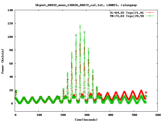Screen dimensions: 163x122
Task: Select the XL-64.22 Tsys:71.91 legend entry
Action: point(127,13)
